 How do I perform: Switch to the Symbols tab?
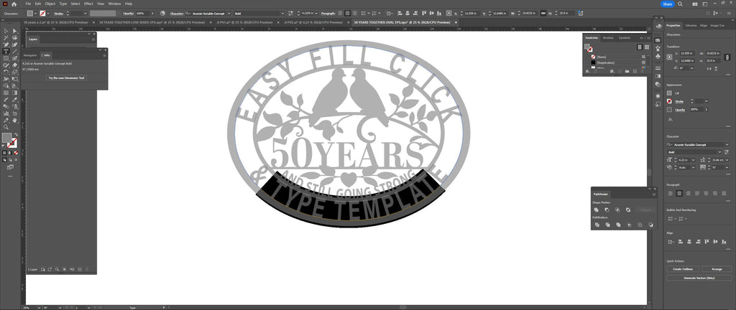point(625,38)
